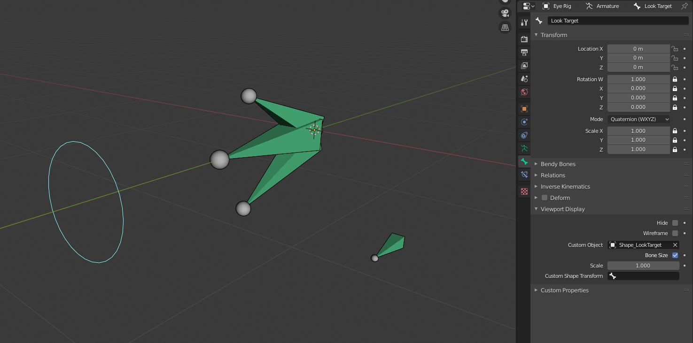The image size is (693, 343).
Task: Uncheck the Bone Size checkbox
Action: click(675, 255)
